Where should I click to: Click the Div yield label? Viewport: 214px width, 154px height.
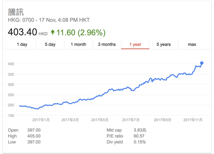[115, 142]
